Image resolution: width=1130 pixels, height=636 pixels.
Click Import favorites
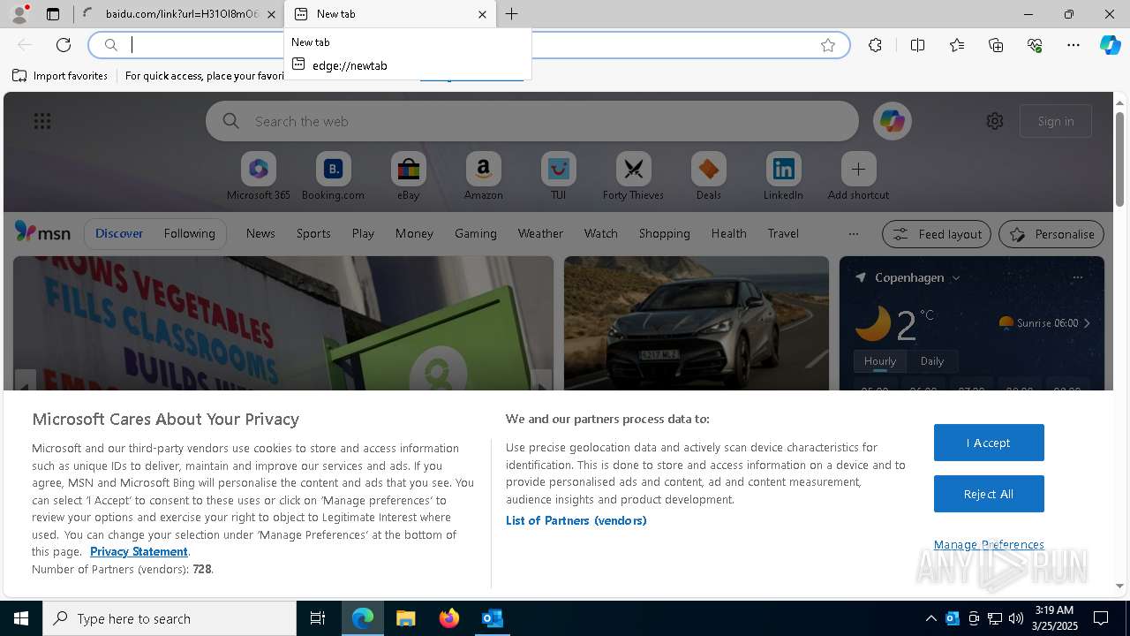[60, 76]
